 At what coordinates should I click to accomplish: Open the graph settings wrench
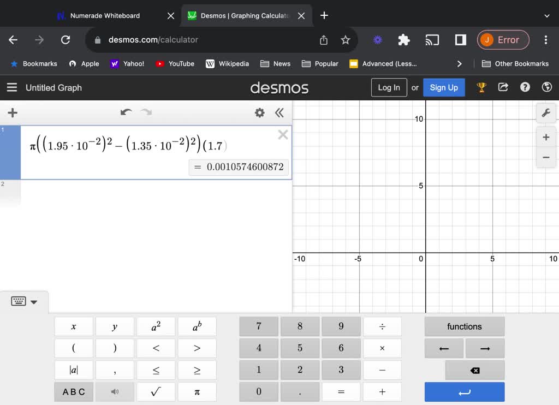(x=545, y=114)
